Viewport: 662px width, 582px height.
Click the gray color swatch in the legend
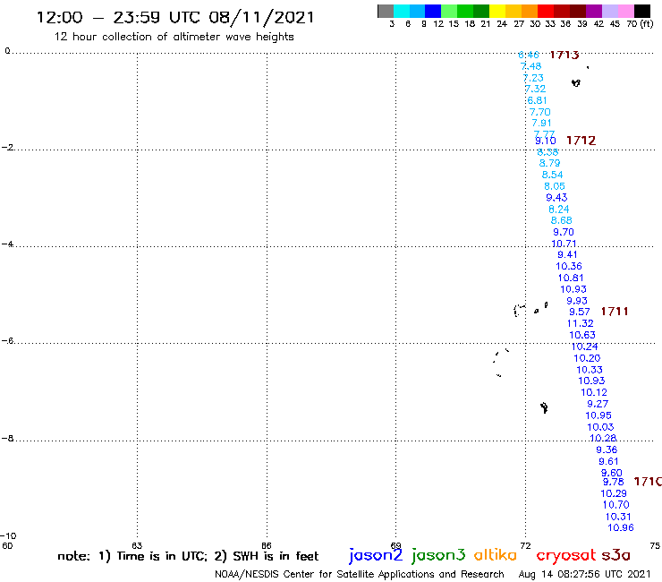[386, 11]
